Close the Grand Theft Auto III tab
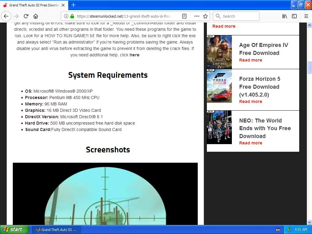Viewport: 312px width, 234px height. coord(63,5)
